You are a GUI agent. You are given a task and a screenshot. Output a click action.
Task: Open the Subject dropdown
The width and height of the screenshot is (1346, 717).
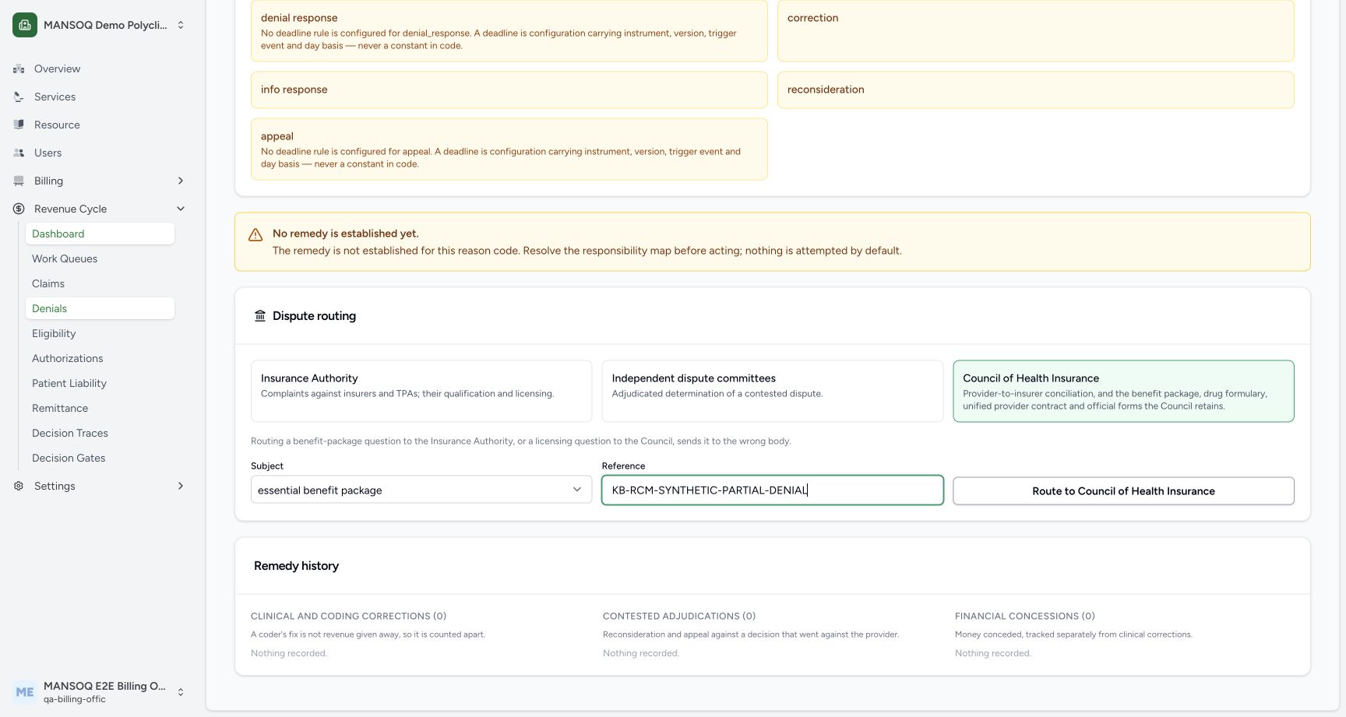tap(421, 490)
